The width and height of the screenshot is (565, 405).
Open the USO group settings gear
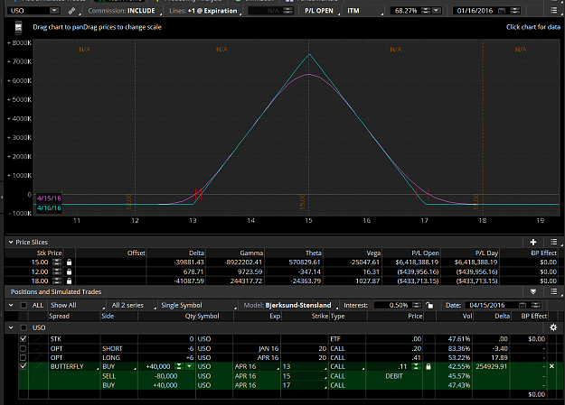coord(553,327)
